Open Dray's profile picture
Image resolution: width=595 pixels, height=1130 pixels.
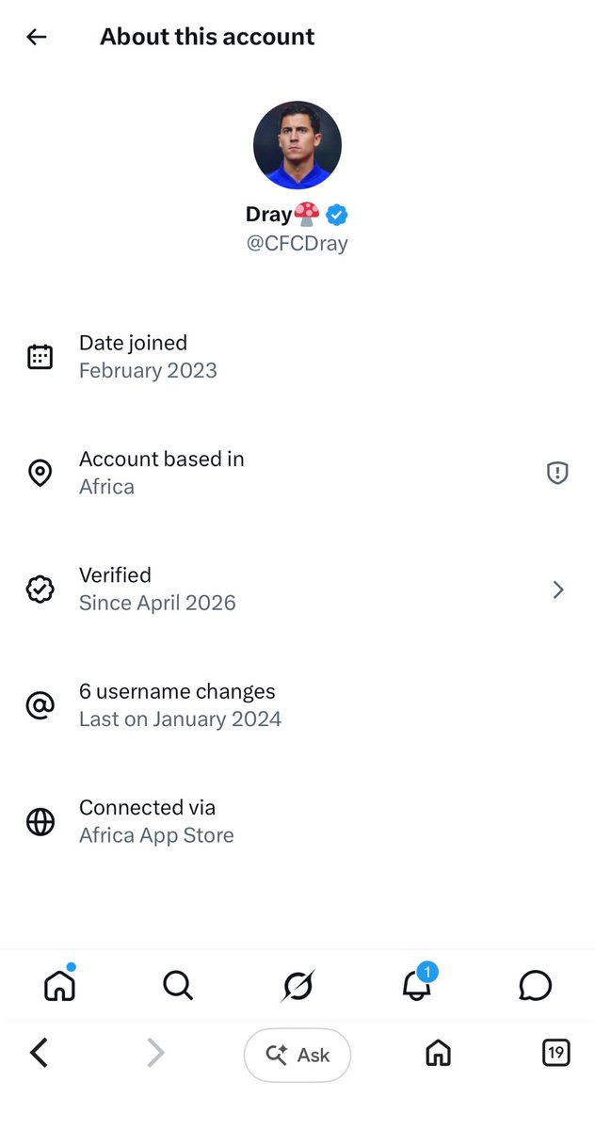(297, 145)
